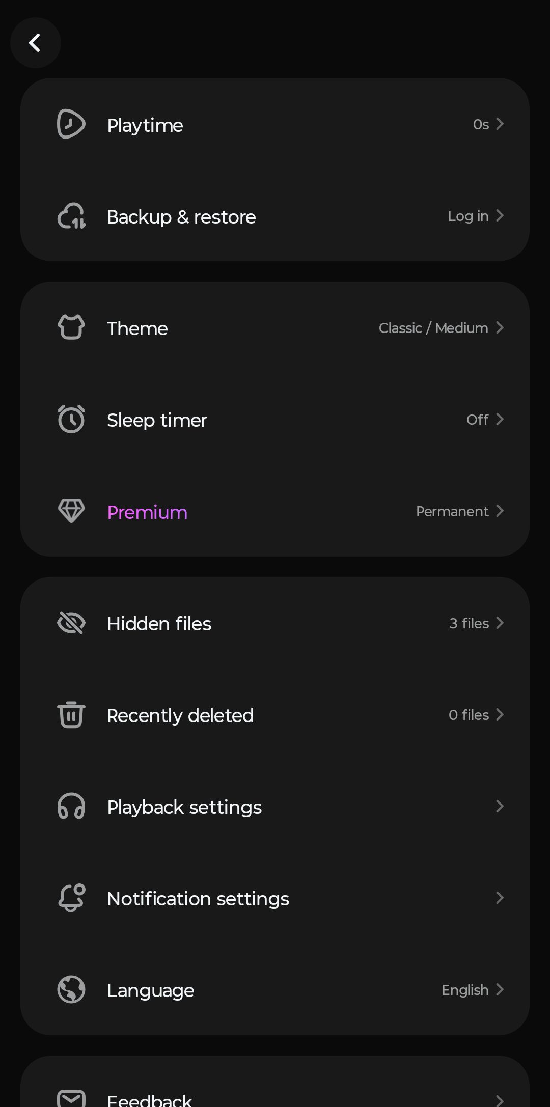The image size is (550, 1107).
Task: Tap the Backup & restore cloud icon
Action: coord(71,216)
